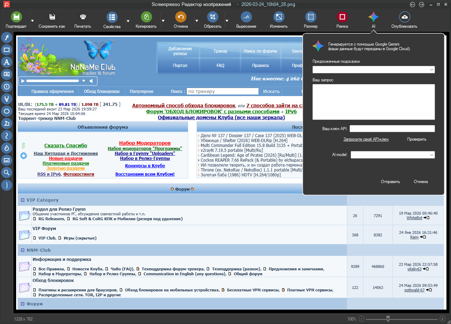
Task: Click the Отправить button in AI panel
Action: coord(390,182)
